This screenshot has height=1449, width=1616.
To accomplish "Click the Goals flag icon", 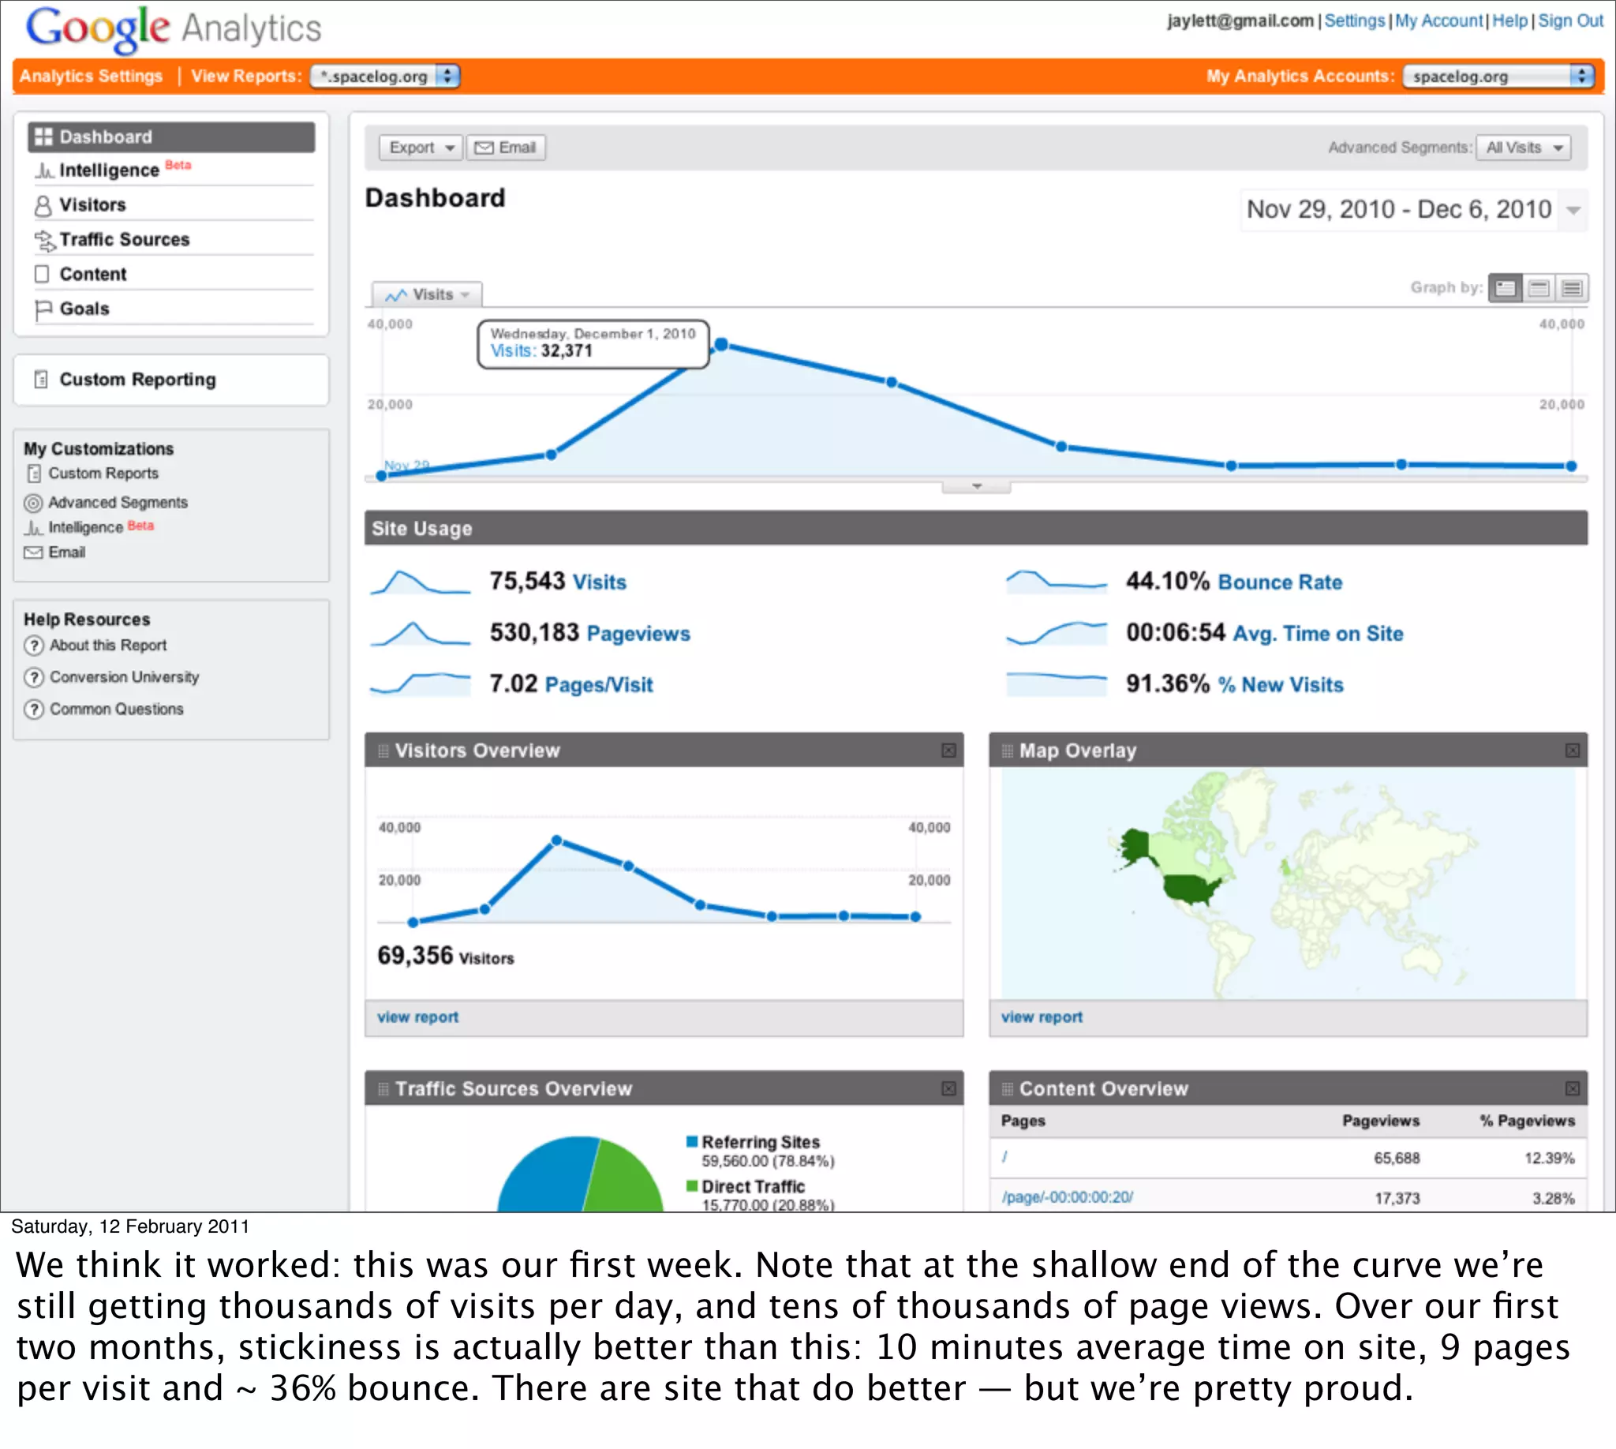I will (x=43, y=309).
